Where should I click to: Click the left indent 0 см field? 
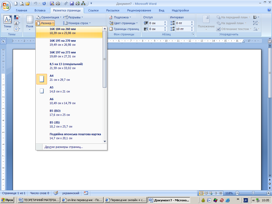click(x=156, y=23)
